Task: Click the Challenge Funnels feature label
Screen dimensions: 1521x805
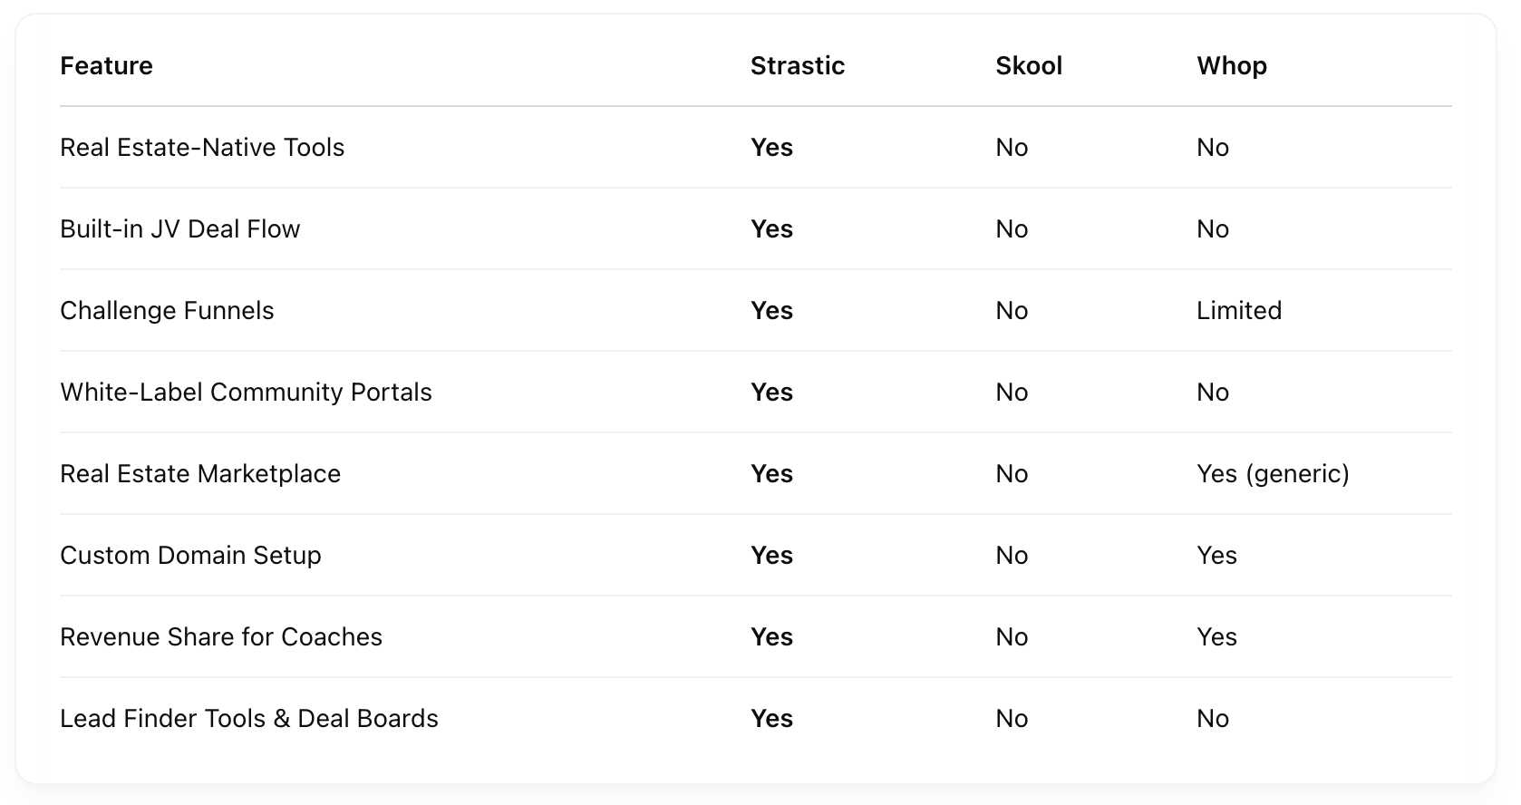Action: coord(167,311)
